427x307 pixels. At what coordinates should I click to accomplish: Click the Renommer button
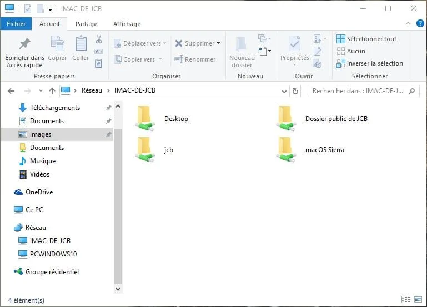195,59
